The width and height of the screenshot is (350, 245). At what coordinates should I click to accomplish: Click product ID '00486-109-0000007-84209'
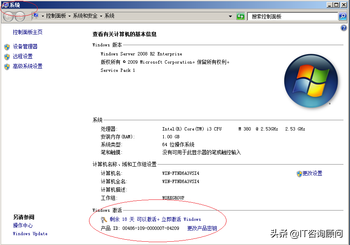[x=151, y=228]
